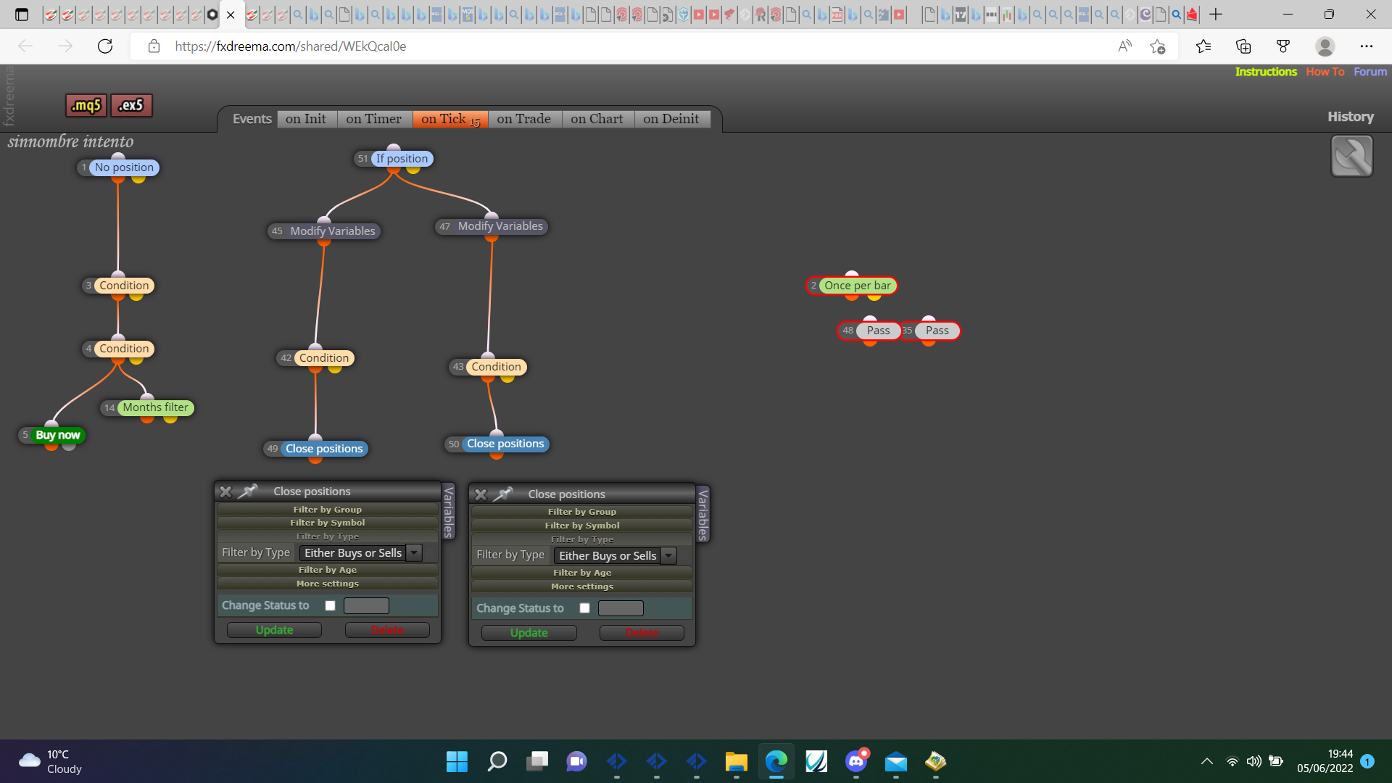Viewport: 1392px width, 783px height.
Task: Open browser Collections icon
Action: 1243,46
